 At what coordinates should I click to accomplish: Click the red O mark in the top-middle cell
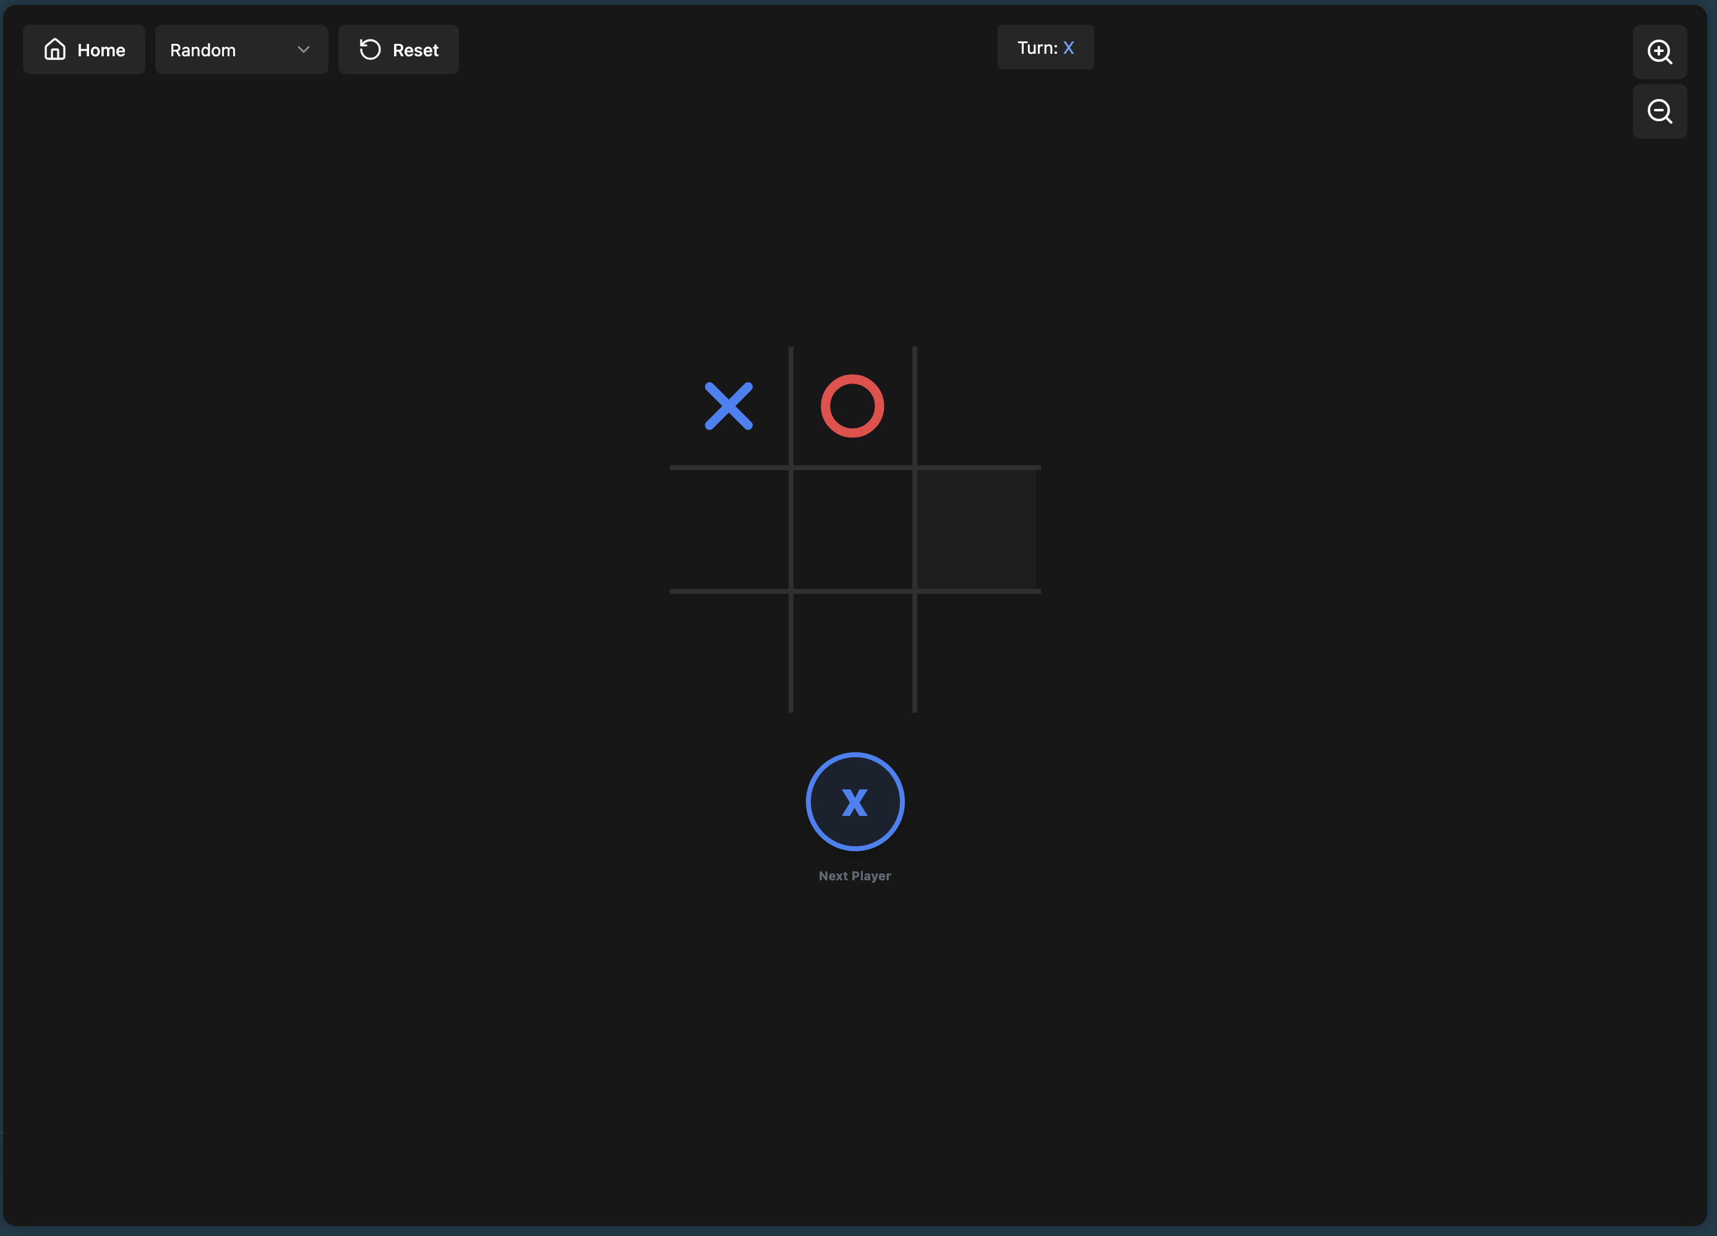tap(852, 406)
